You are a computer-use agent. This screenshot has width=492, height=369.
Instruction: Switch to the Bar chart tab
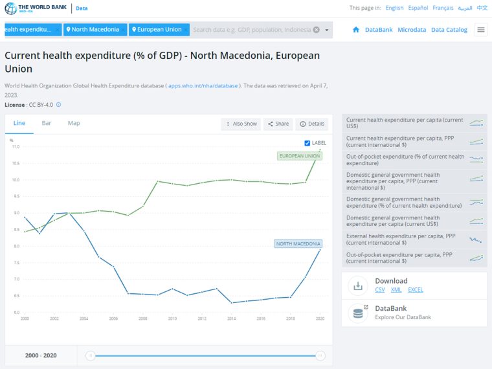(x=47, y=123)
